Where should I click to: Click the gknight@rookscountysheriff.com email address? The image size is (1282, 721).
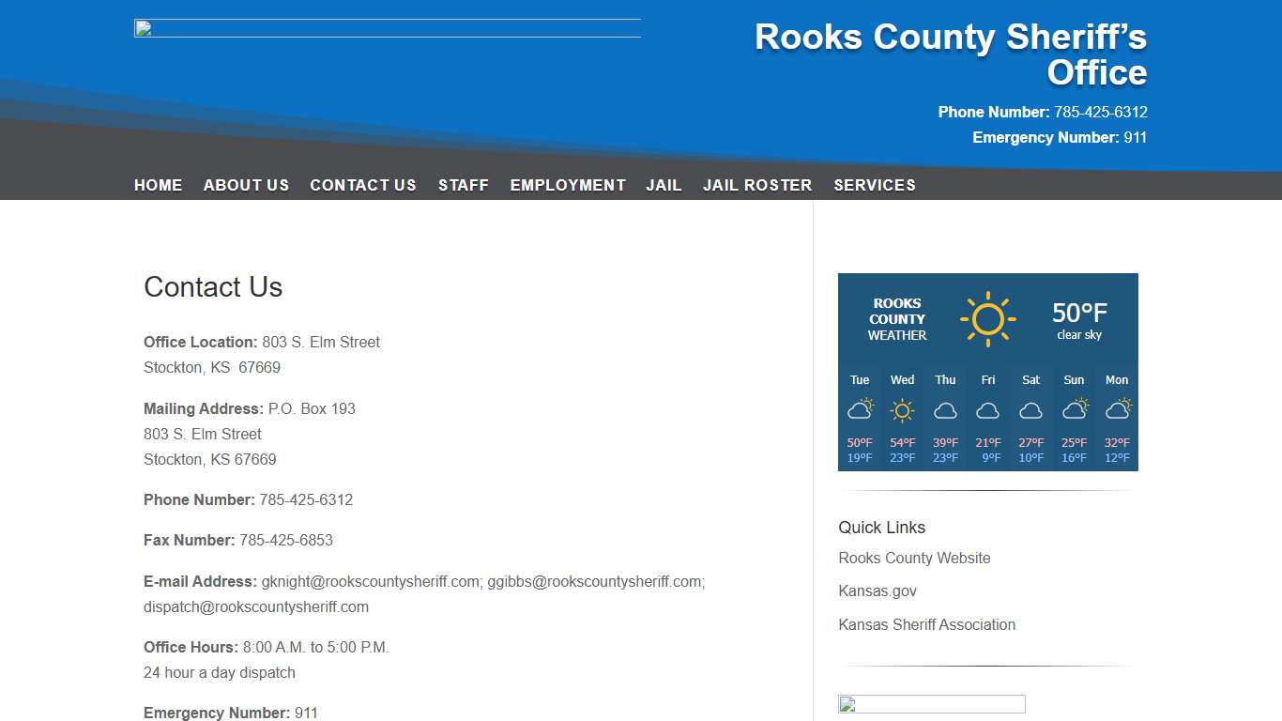369,581
